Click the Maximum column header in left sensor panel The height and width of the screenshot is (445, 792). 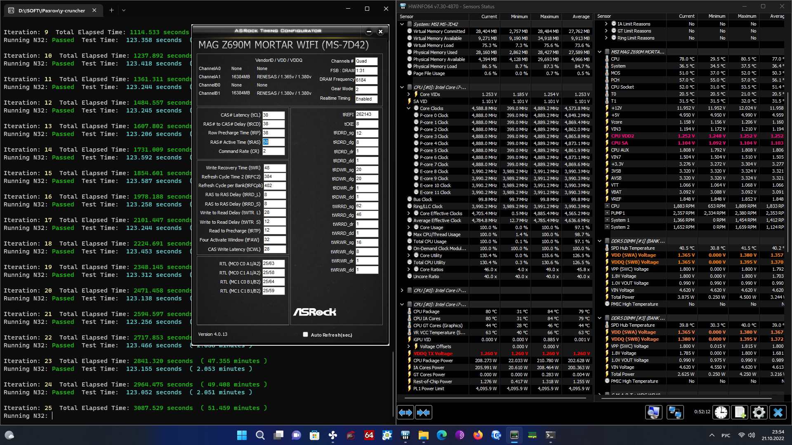point(549,16)
